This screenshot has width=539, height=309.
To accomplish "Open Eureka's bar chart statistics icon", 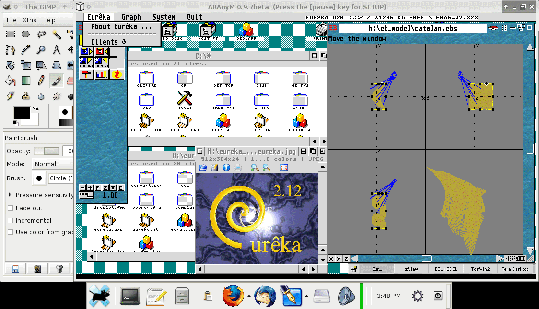I will point(101,74).
